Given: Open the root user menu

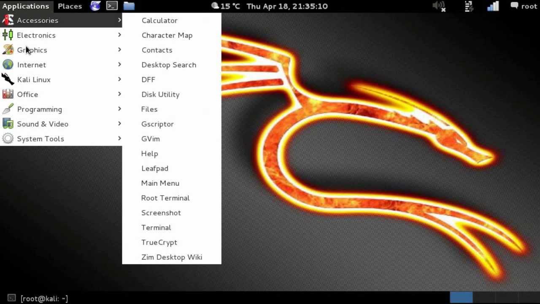Looking at the screenshot, I should click(529, 6).
